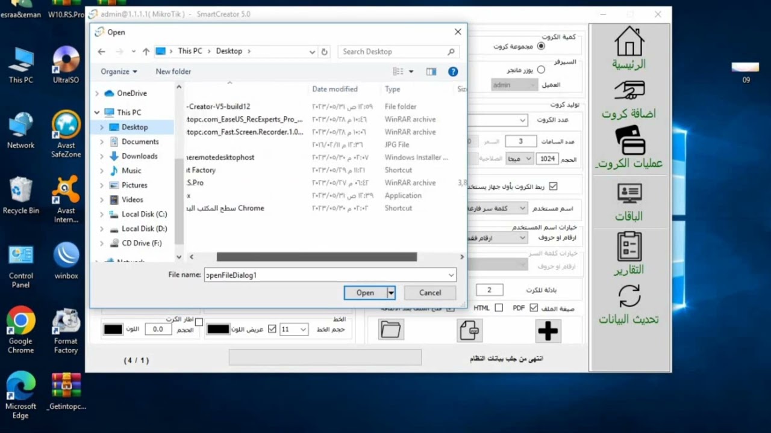Viewport: 771px width, 433px height.
Task: Click the blue help question mark icon
Action: [x=453, y=72]
